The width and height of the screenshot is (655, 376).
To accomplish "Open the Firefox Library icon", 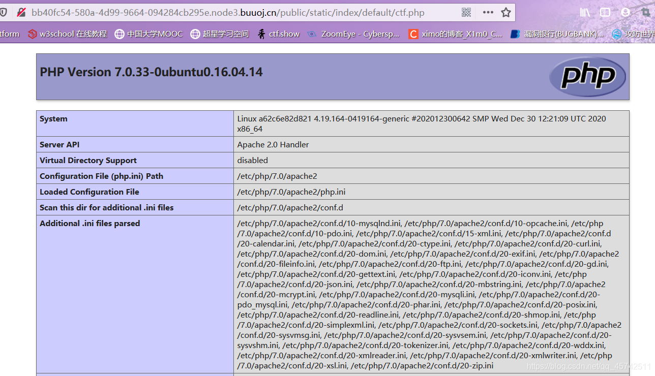I will 585,12.
